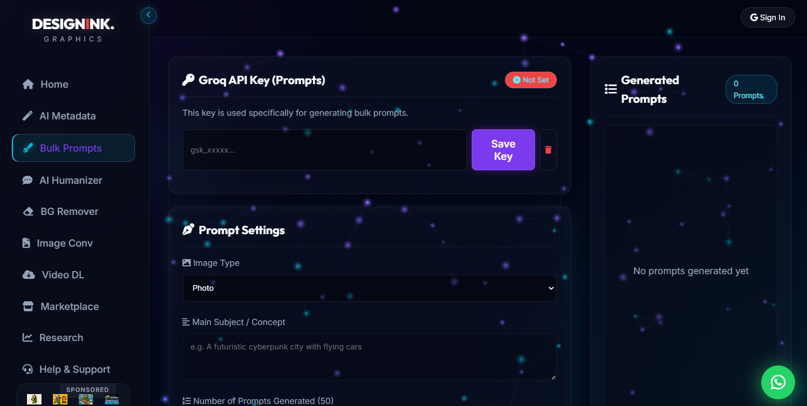Click the "Generated Prompts" heading
The height and width of the screenshot is (406, 807).
[650, 89]
